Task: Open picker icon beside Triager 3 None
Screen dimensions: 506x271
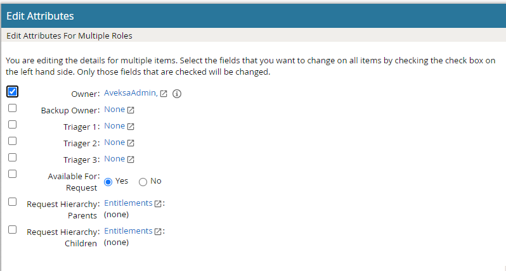Action: (x=131, y=160)
